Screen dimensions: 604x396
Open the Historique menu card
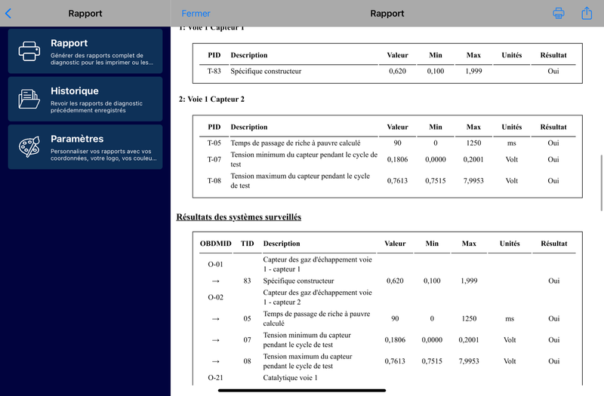tap(85, 99)
